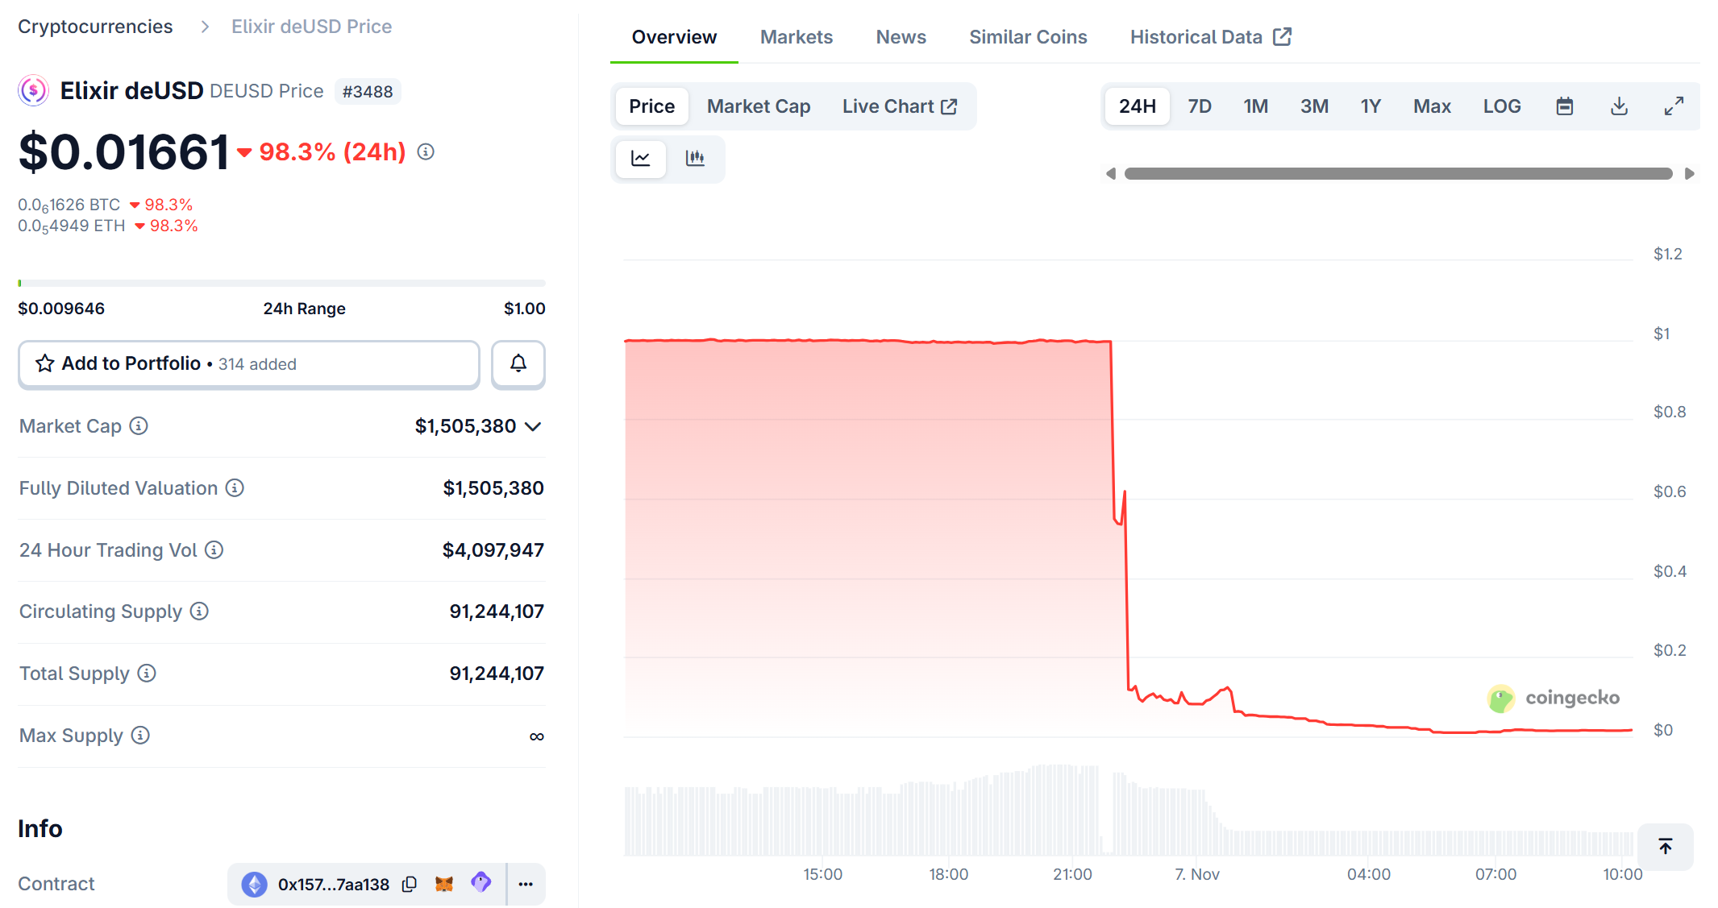The image size is (1718, 908).
Task: Switch to candlestick chart view
Action: click(x=694, y=159)
